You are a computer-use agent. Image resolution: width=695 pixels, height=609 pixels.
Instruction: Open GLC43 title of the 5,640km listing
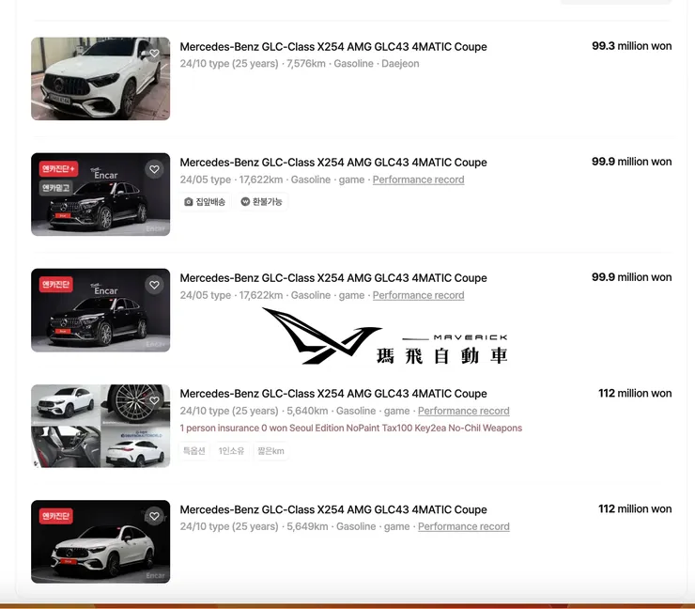tap(333, 394)
